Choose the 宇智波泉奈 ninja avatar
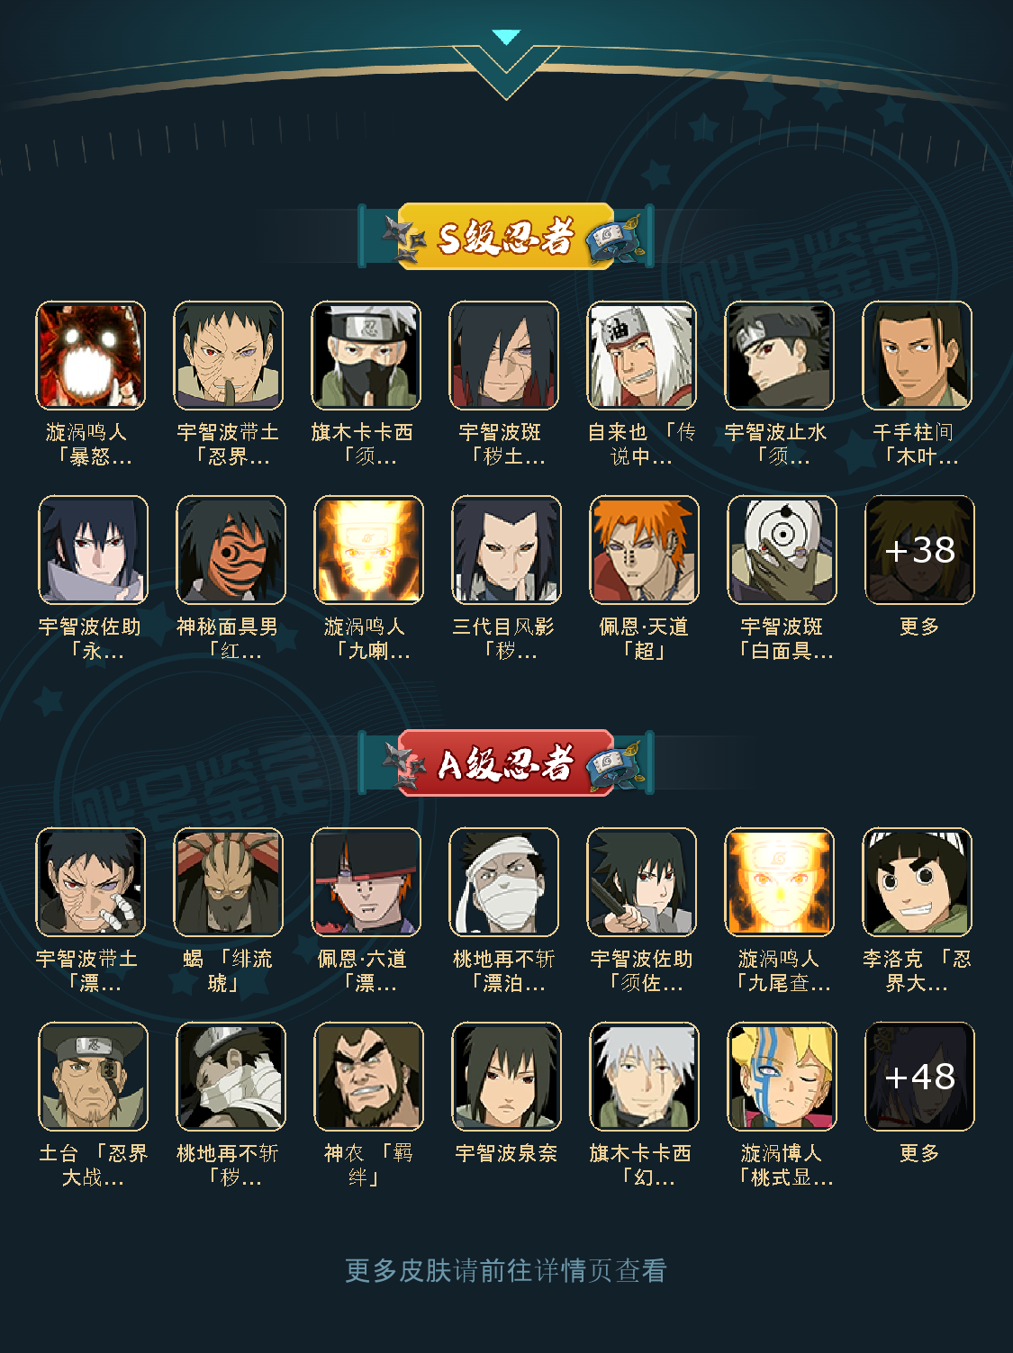 coord(506,1077)
